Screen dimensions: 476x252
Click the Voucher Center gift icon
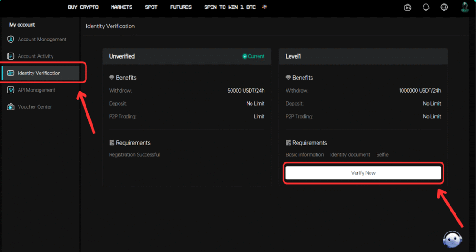tap(11, 106)
